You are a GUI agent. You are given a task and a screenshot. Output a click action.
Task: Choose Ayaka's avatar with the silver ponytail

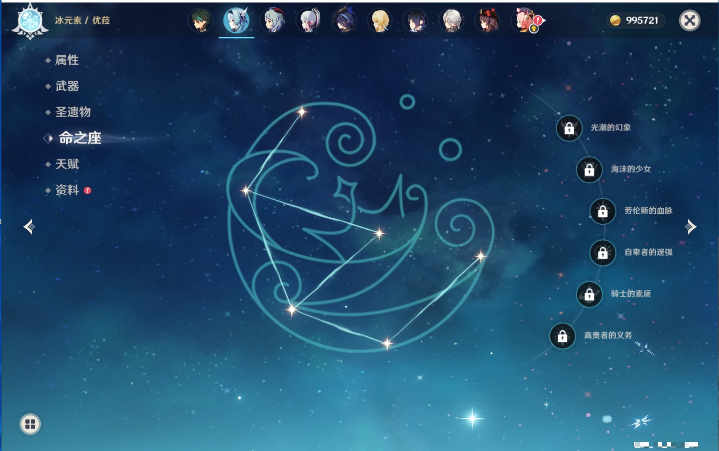[x=309, y=21]
